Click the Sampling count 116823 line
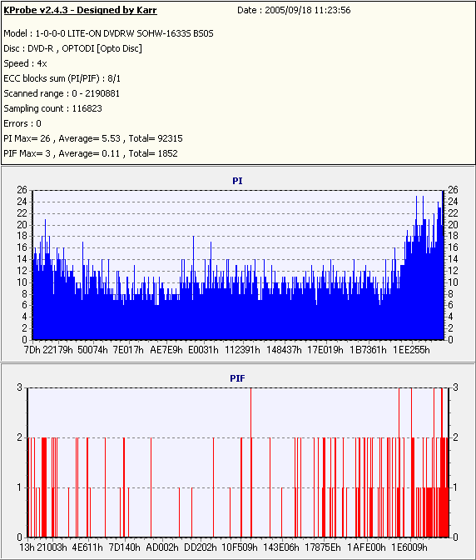 click(x=52, y=108)
